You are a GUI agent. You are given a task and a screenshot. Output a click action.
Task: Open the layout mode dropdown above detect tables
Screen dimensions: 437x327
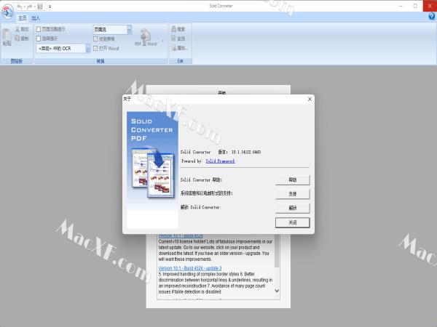tap(130, 30)
